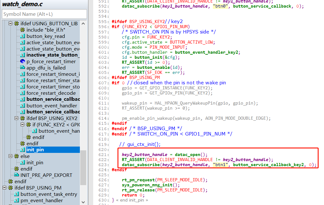Click the hash icon of if (FUNC_KEY2 node
This screenshot has height=205, width=324.
coord(28,125)
